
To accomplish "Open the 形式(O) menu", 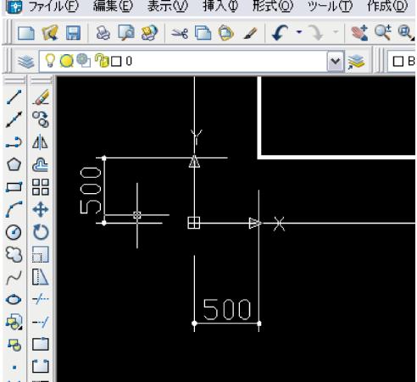I will 272,6.
